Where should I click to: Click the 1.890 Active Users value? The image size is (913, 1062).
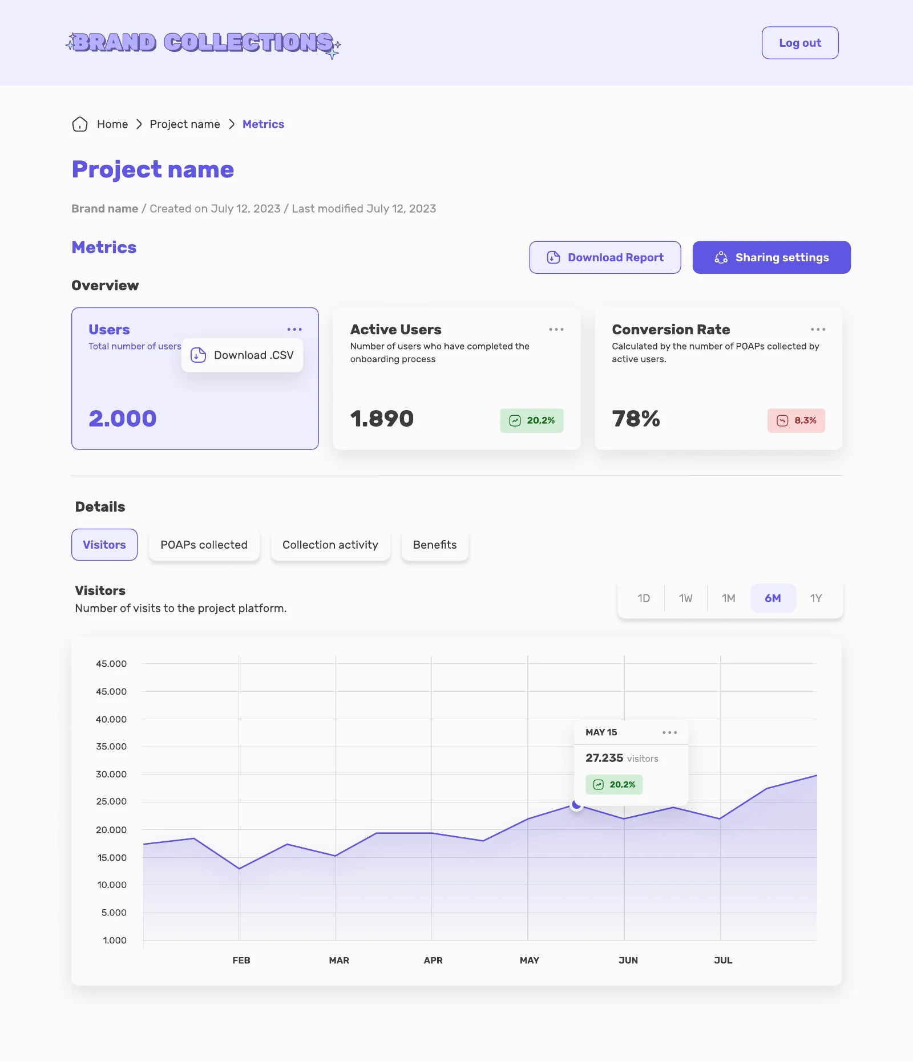(x=382, y=419)
